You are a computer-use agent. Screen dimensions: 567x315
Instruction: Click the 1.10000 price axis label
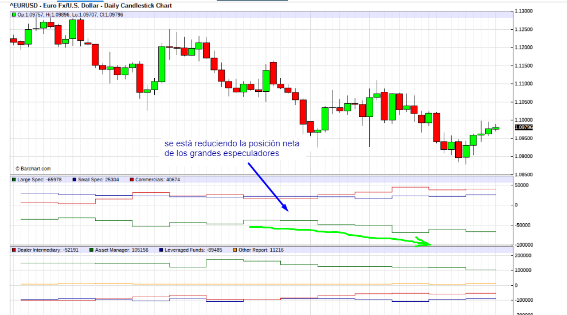tap(523, 120)
